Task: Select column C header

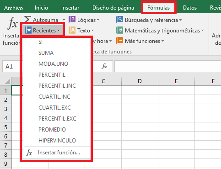Action: pos(103,81)
